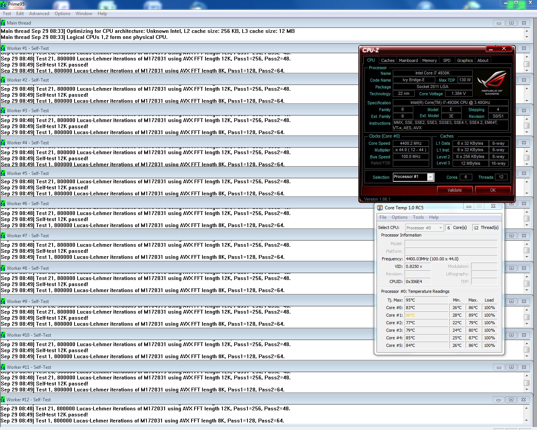Open the Test menu in Prime95
Screen dimensions: 537x430
coord(7,14)
